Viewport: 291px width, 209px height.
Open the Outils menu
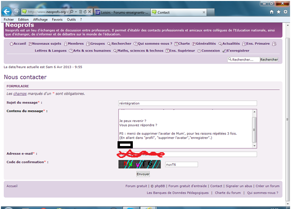coord(71,20)
